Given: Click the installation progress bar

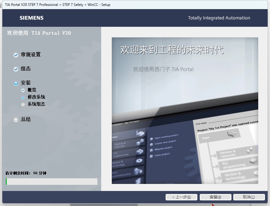Looking at the screenshot, I should pyautogui.click(x=51, y=182).
